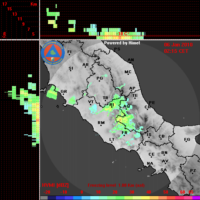
Task: Click the PS city label on map
Action: click(117, 49)
